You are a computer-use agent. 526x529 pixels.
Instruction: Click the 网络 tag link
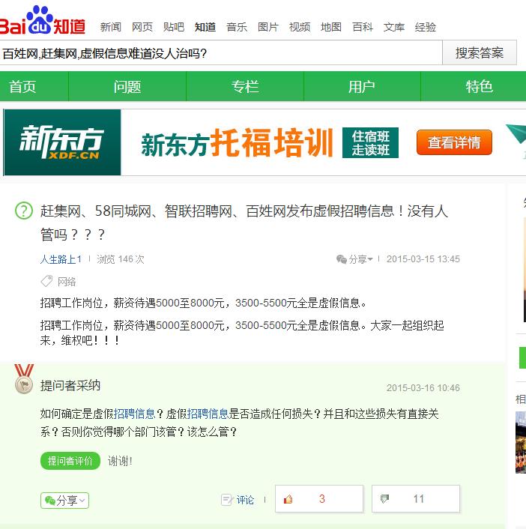click(x=67, y=282)
